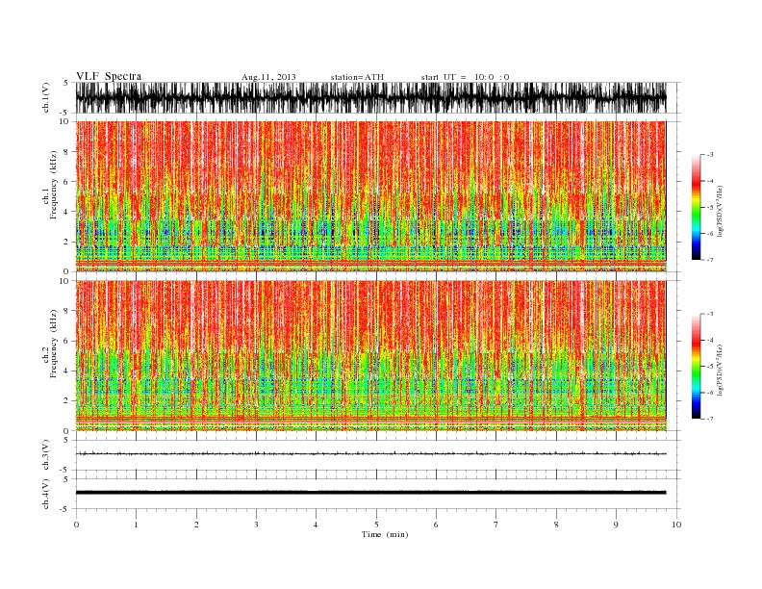Click the '4' kHz tick on ch.2 spectrogram
This screenshot has height=589, width=762.
[x=66, y=371]
